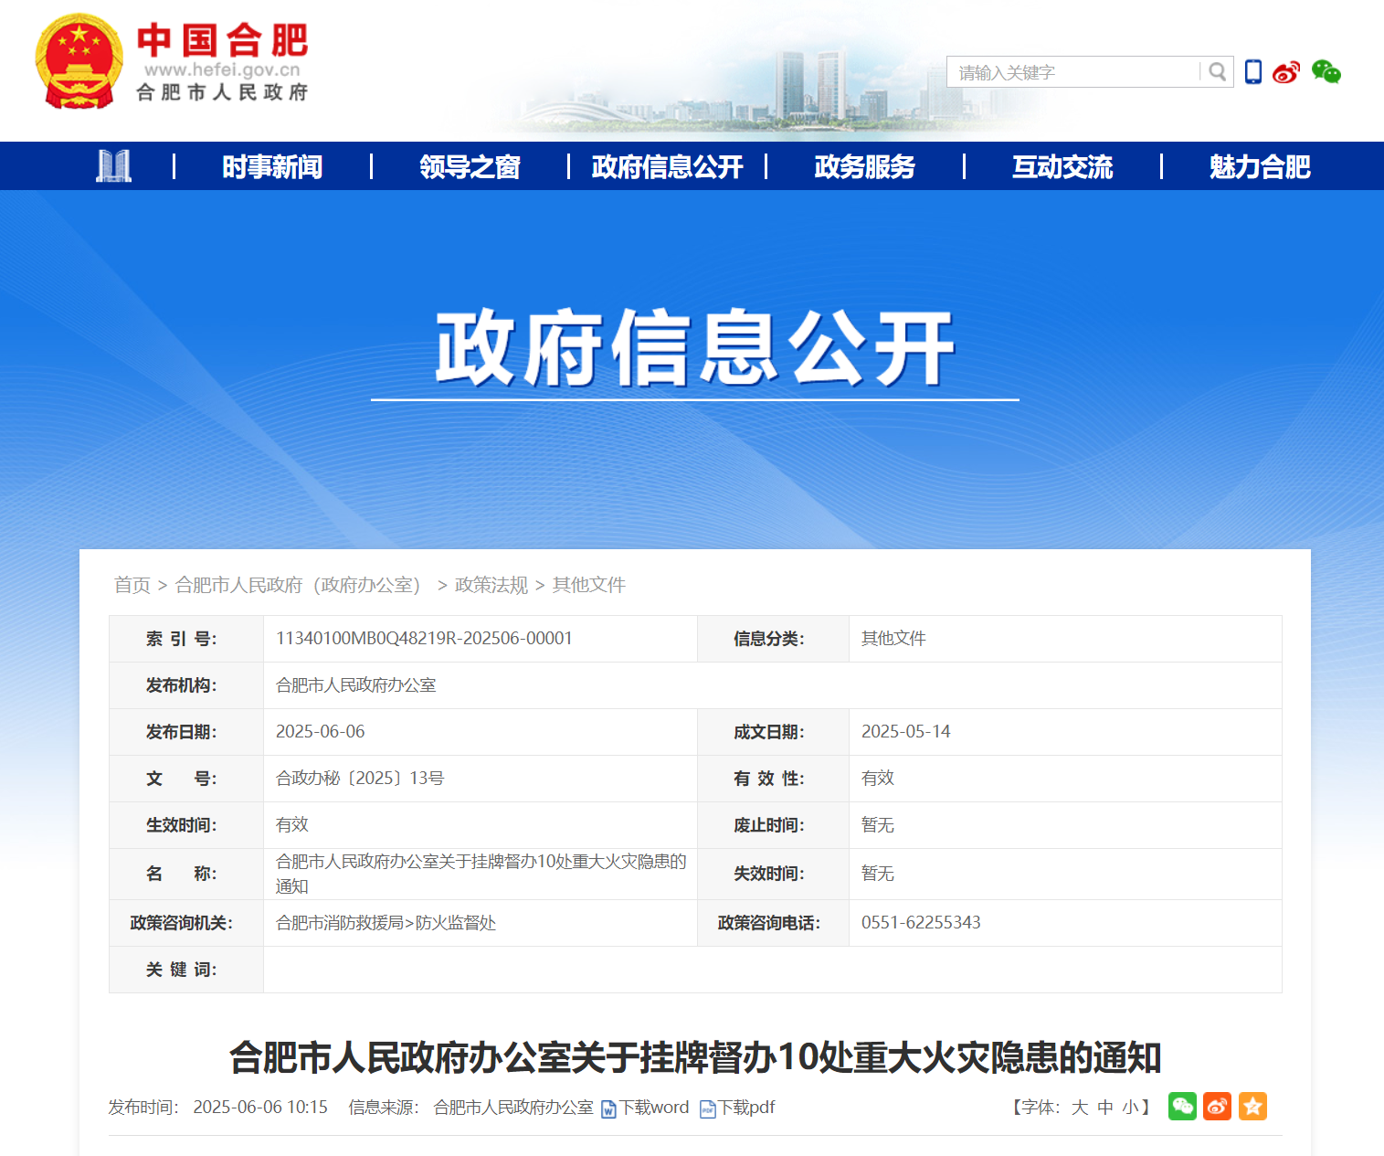Click document number 合政办秘〔2025〕13号
Image resolution: width=1384 pixels, height=1156 pixels.
[x=360, y=778]
